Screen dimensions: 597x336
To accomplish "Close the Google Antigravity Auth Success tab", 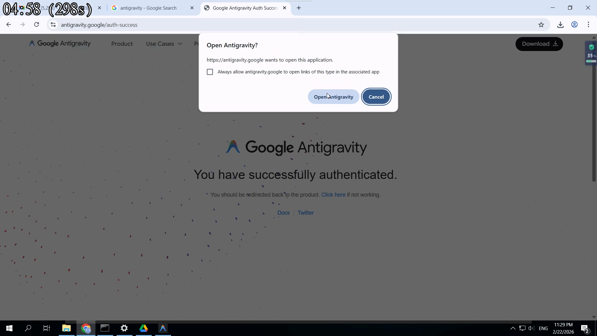I will pos(285,8).
